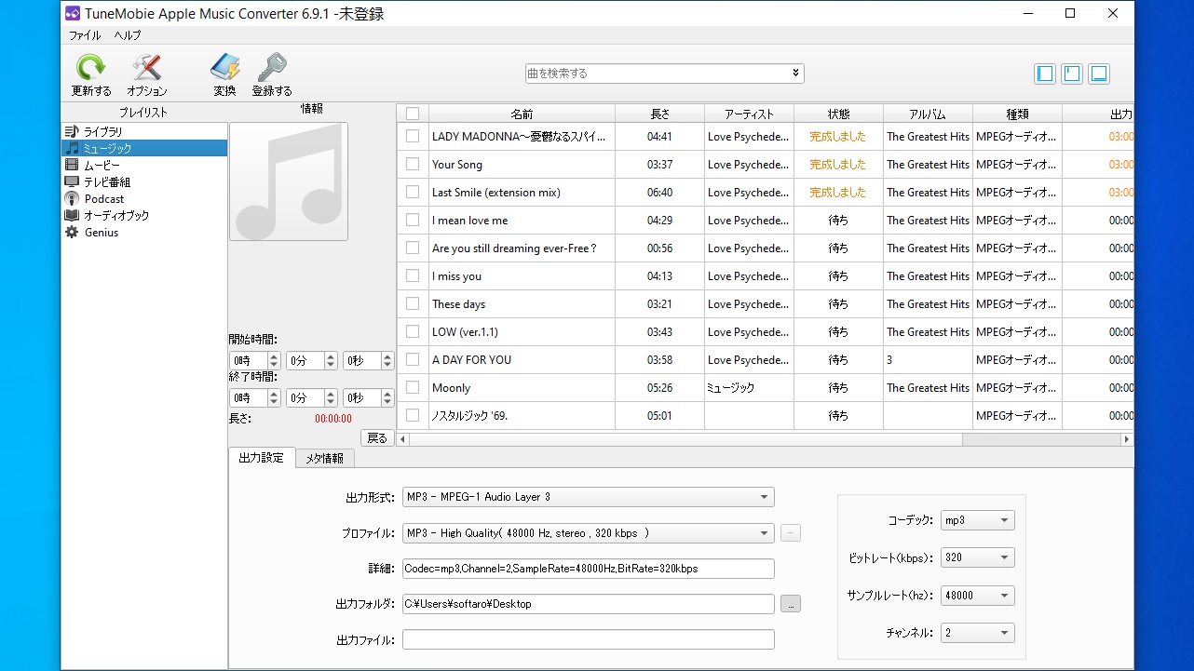
Task: Check the box for I mean love me
Action: pos(413,220)
